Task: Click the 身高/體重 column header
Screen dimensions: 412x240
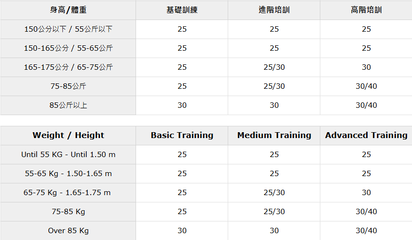Action: pos(68,10)
